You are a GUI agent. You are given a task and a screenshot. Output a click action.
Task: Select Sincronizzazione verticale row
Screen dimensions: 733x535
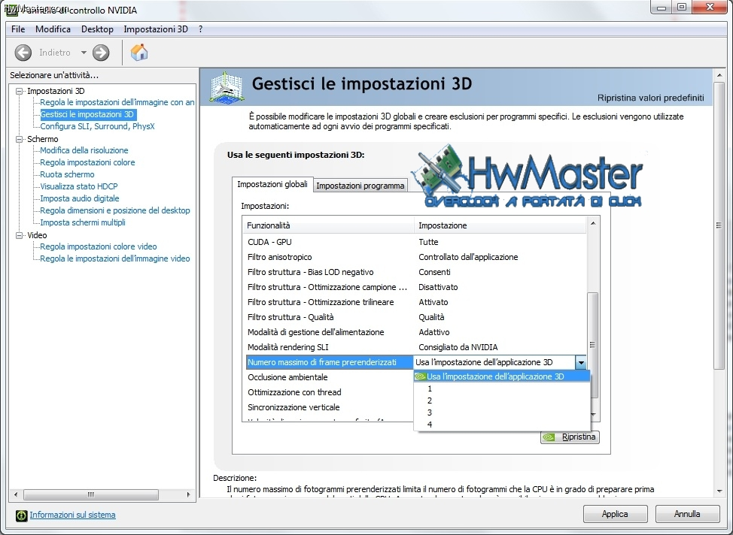(330, 407)
